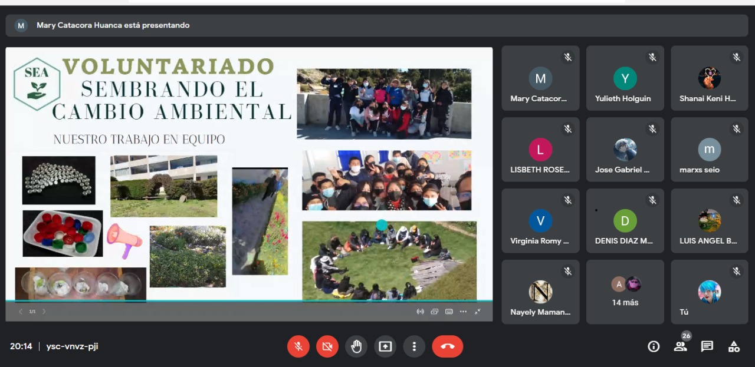Open slide toolbar three-dot options

tap(463, 312)
